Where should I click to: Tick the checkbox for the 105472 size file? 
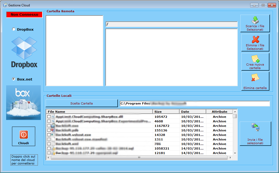tap(49, 117)
